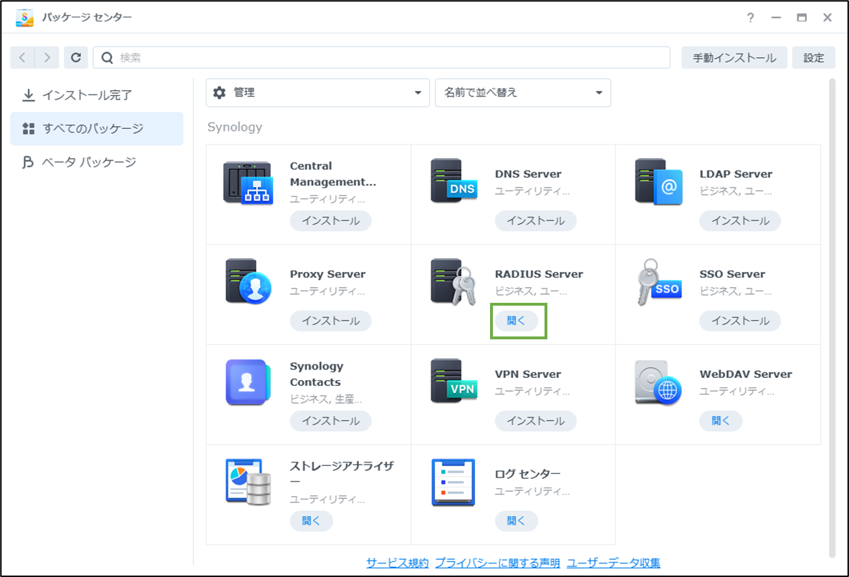The height and width of the screenshot is (577, 849).
Task: Open the 管理 filter dropdown
Action: (x=317, y=92)
